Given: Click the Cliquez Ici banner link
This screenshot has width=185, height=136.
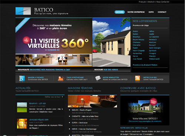Looking at the screenshot, I should click(x=52, y=50).
